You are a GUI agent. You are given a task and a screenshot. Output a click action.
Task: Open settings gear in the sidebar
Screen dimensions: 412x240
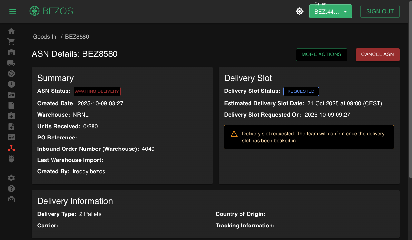pos(11,178)
